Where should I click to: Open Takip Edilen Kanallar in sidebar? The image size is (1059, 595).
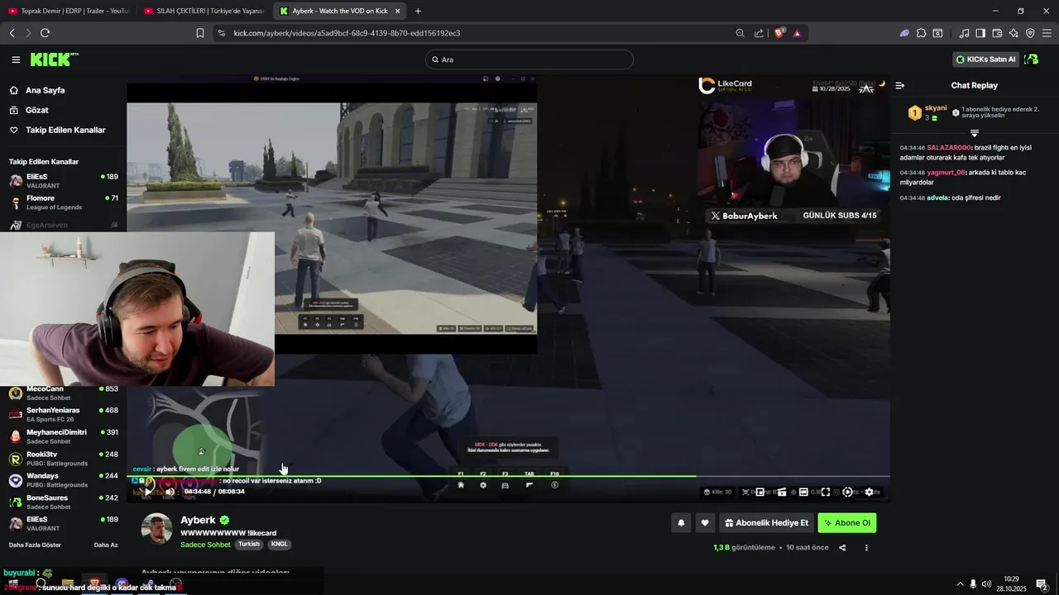coord(65,130)
